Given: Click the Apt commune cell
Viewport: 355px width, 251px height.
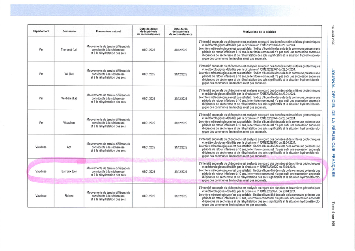Looking at the screenshot, I should [69, 147].
